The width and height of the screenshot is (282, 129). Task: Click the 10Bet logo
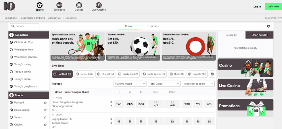coord(9,6)
